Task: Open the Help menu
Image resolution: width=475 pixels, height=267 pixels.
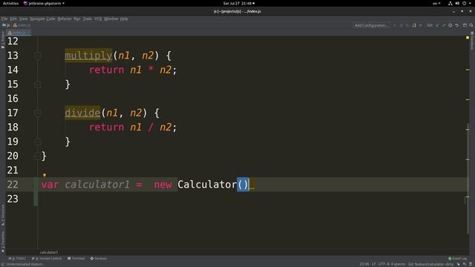Action: click(124, 19)
